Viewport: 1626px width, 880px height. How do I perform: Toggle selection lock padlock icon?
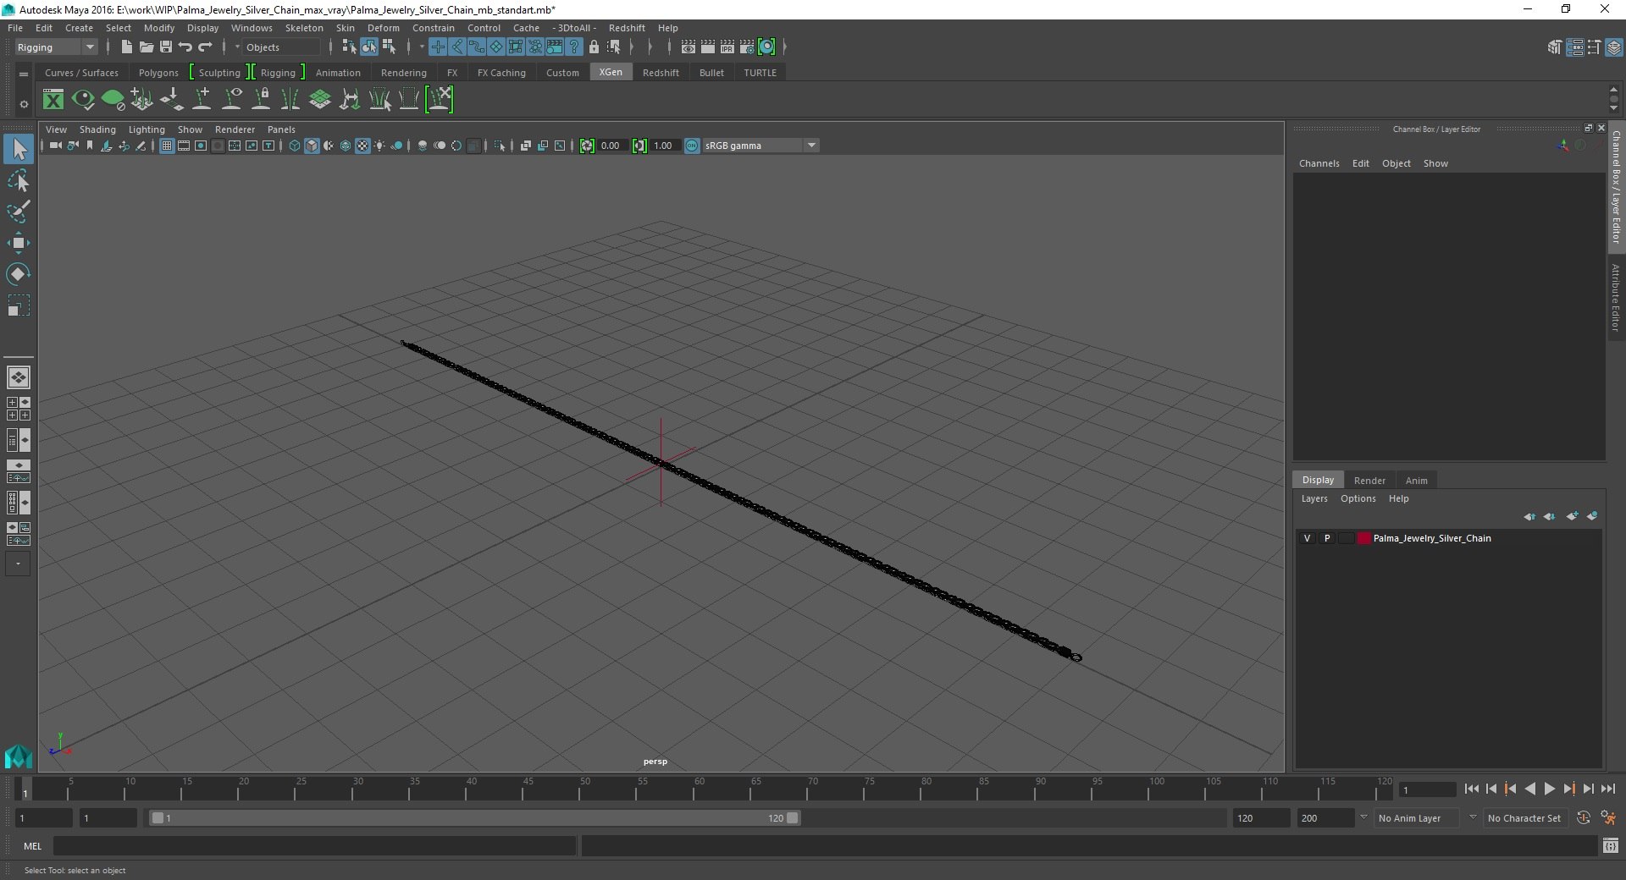[x=594, y=47]
